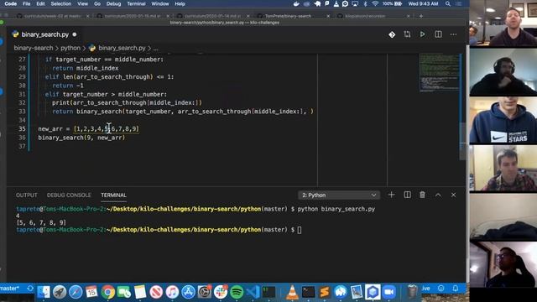Switch to the TomPrete/binary-search browser tab
The image size is (537, 302).
(x=288, y=16)
